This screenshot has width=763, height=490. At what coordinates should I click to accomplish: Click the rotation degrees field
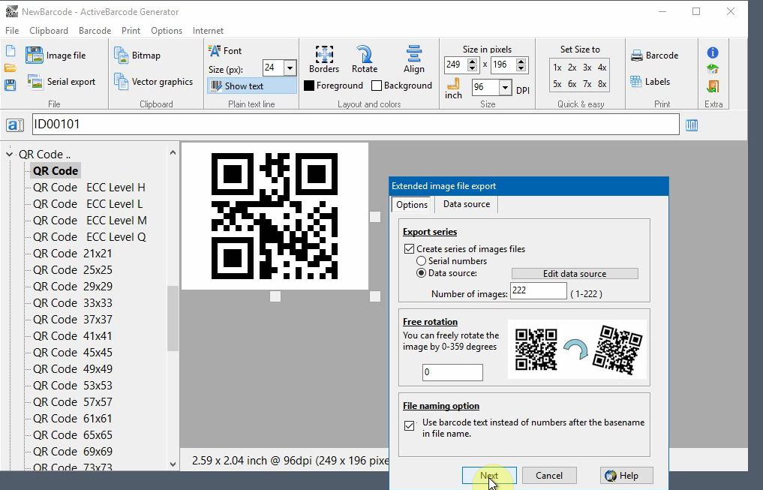pyautogui.click(x=452, y=373)
